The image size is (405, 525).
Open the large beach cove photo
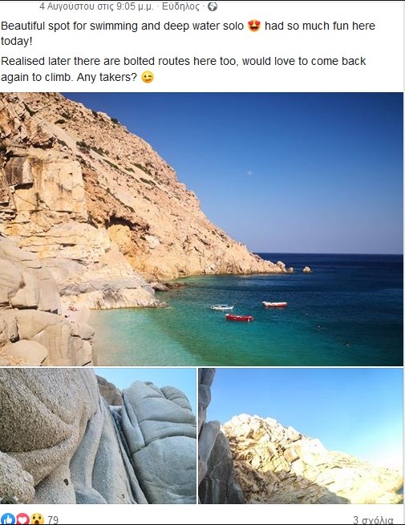tap(201, 229)
